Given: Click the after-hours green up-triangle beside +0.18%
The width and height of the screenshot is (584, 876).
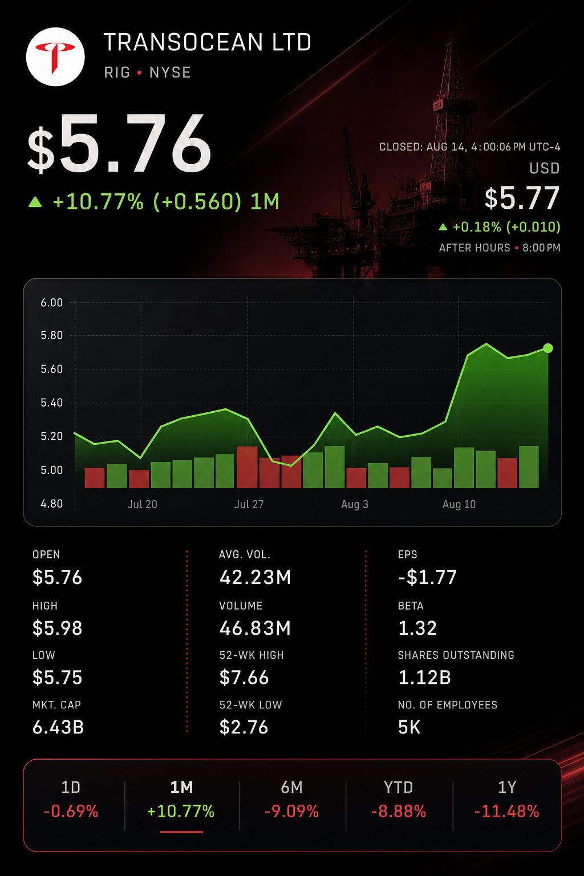Looking at the screenshot, I should point(443,227).
